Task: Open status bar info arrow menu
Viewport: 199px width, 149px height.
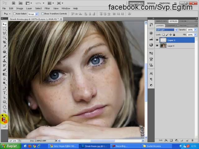Action: (x=56, y=141)
